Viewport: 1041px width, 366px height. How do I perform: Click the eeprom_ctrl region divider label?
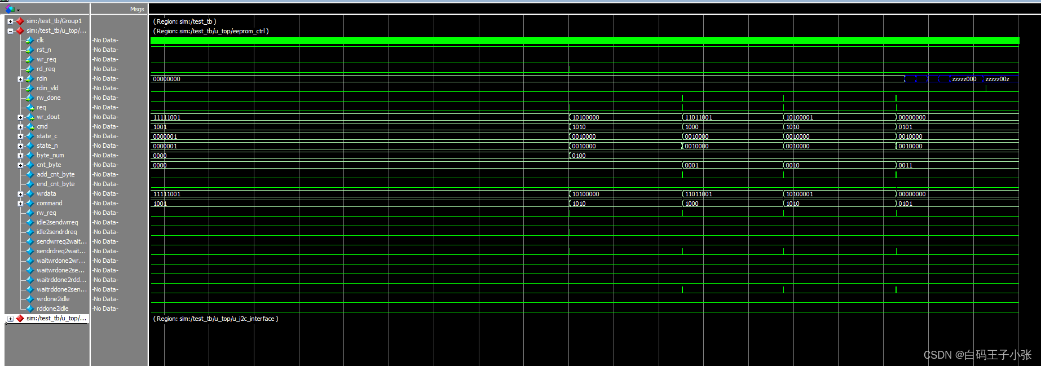[211, 31]
